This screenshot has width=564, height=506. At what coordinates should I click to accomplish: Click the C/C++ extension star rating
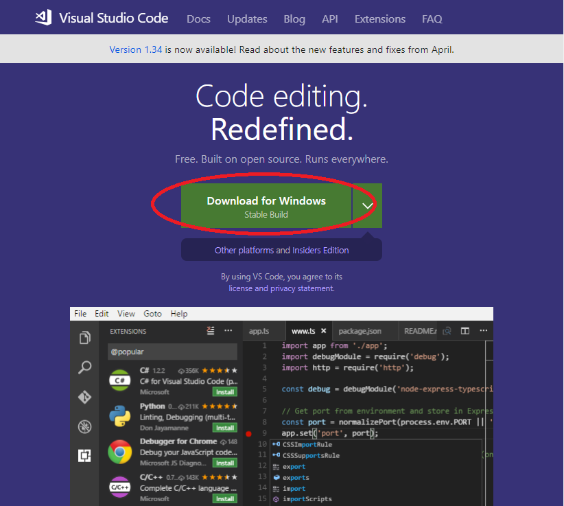click(x=220, y=477)
